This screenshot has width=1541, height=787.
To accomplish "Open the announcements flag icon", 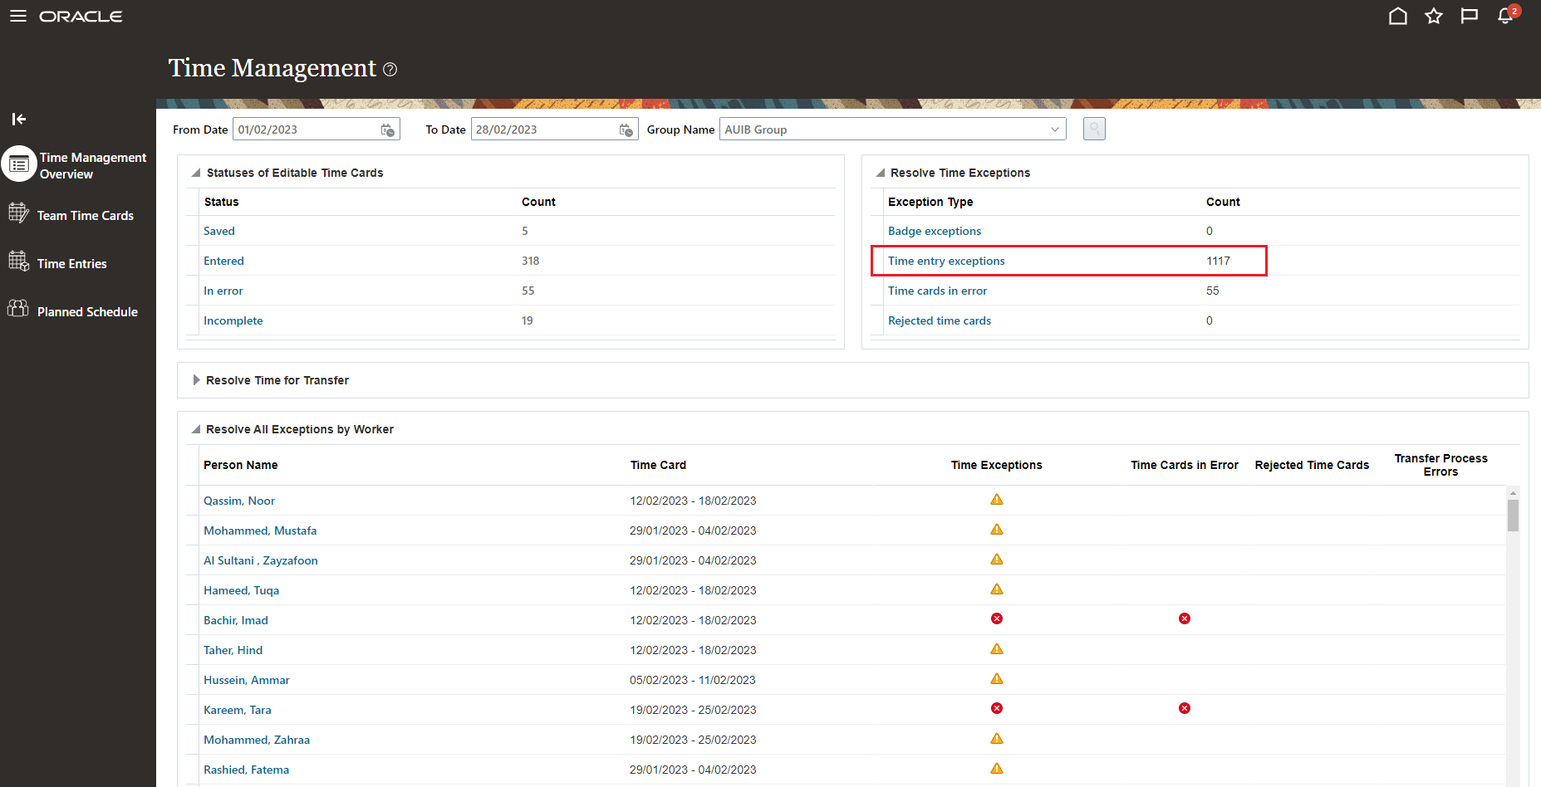I will pyautogui.click(x=1470, y=16).
